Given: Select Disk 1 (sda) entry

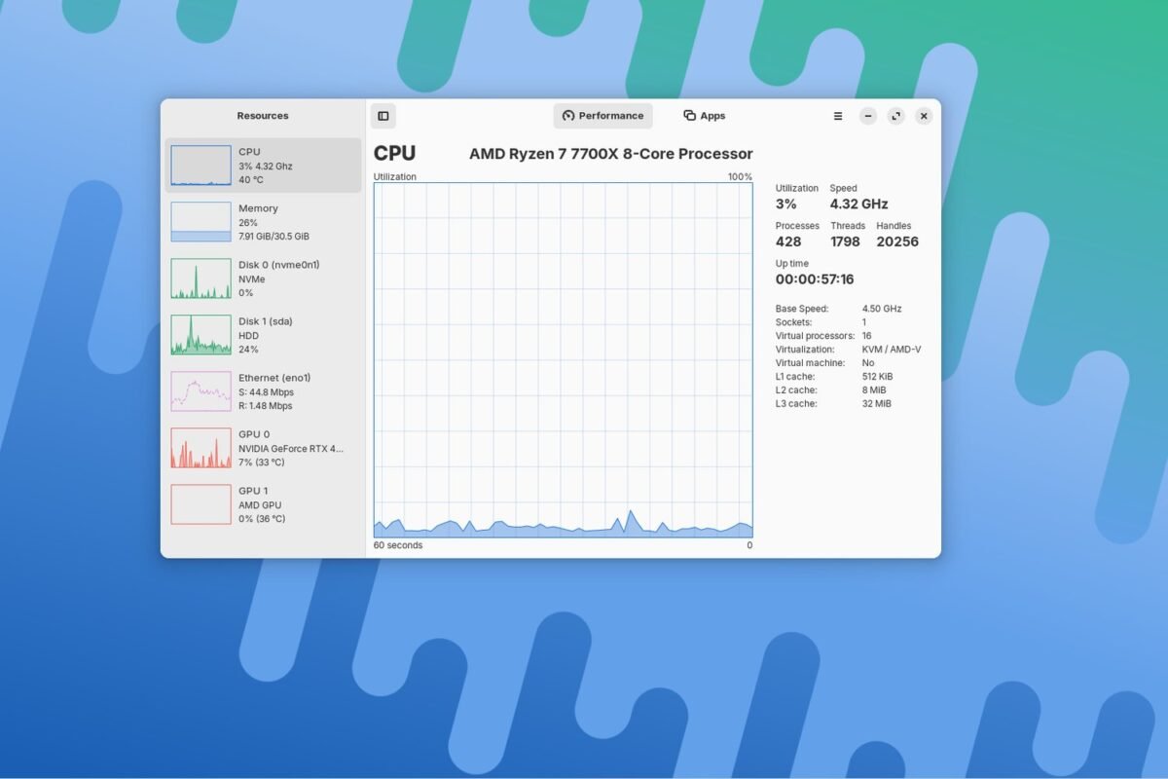Looking at the screenshot, I should click(x=263, y=335).
